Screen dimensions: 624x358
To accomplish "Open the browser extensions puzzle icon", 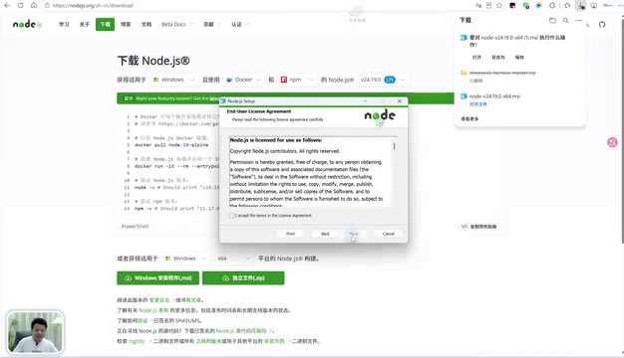I will pyautogui.click(x=552, y=6).
